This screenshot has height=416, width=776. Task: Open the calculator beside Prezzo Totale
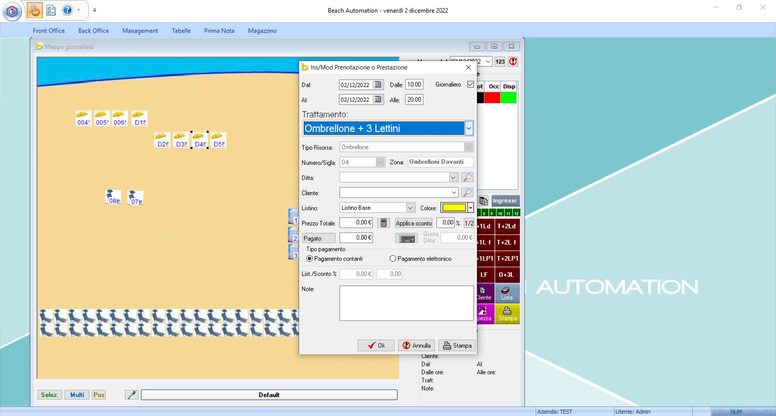[384, 223]
